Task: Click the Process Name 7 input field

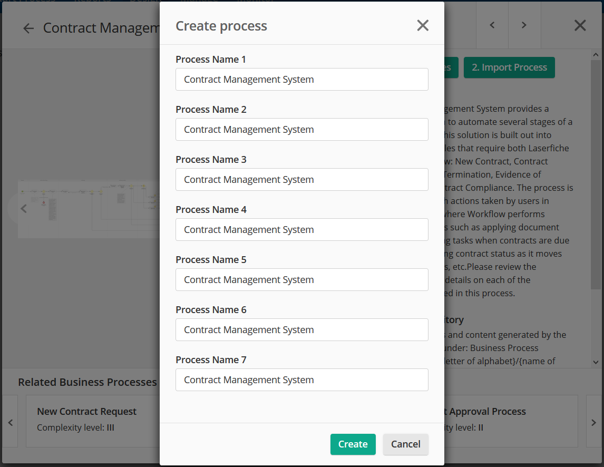Action: pos(302,380)
